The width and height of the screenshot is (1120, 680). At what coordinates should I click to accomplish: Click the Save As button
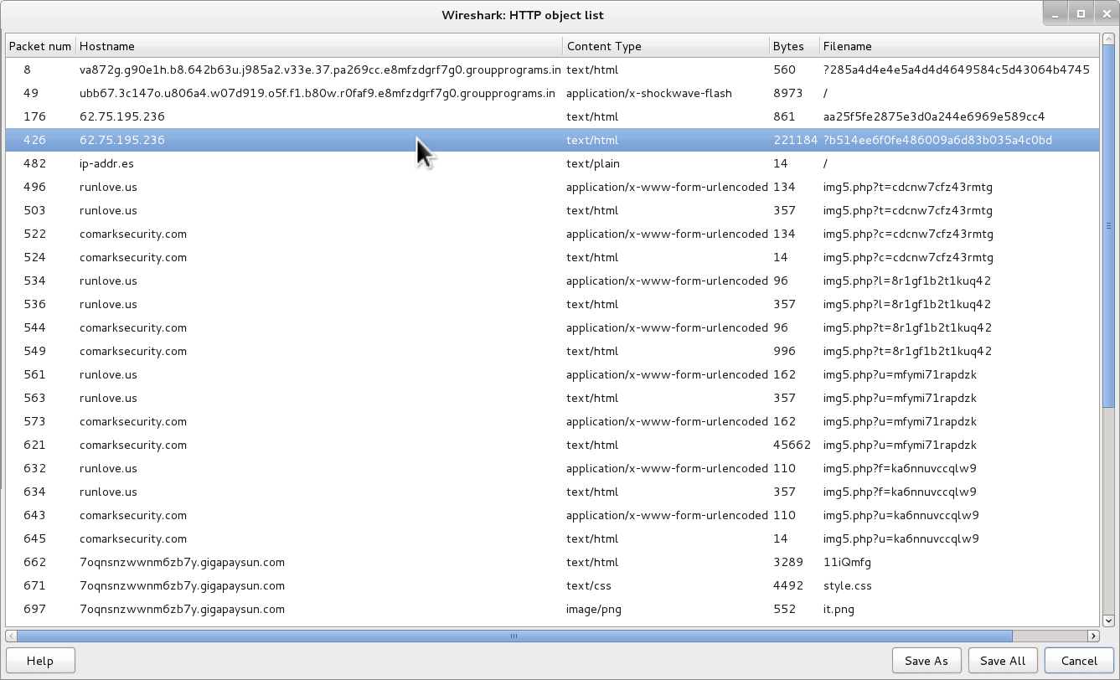[x=926, y=660]
